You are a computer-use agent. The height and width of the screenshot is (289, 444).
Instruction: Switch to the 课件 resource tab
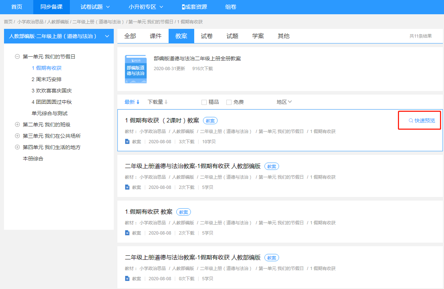pos(156,36)
